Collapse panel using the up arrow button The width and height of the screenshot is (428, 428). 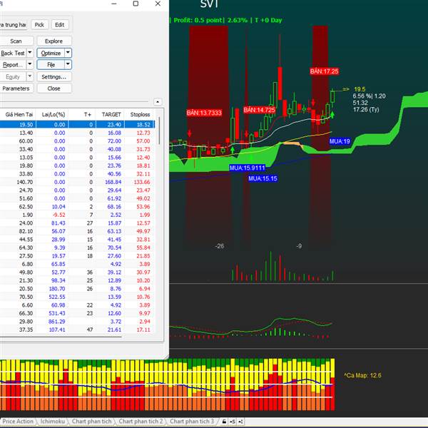point(158,102)
